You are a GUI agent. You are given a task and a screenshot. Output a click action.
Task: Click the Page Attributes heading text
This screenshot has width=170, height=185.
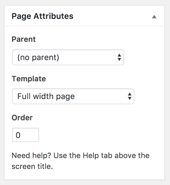pos(42,16)
